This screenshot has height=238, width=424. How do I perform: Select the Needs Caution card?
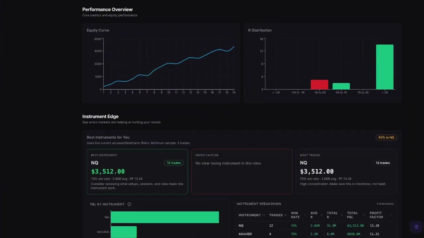(x=242, y=172)
